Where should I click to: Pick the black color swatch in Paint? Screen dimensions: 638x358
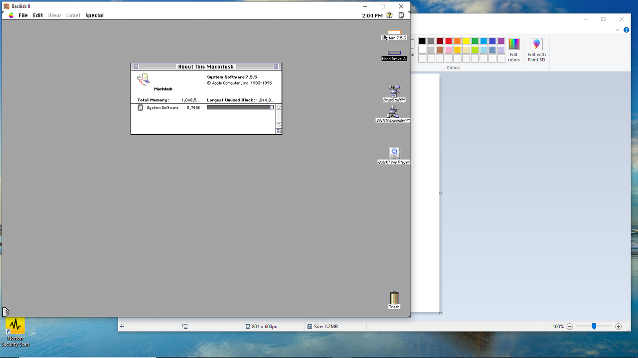pos(422,41)
